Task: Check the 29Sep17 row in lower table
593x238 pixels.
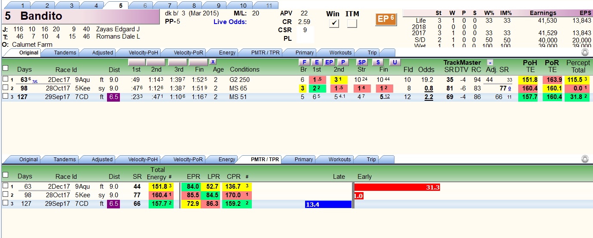Action: coord(5,204)
